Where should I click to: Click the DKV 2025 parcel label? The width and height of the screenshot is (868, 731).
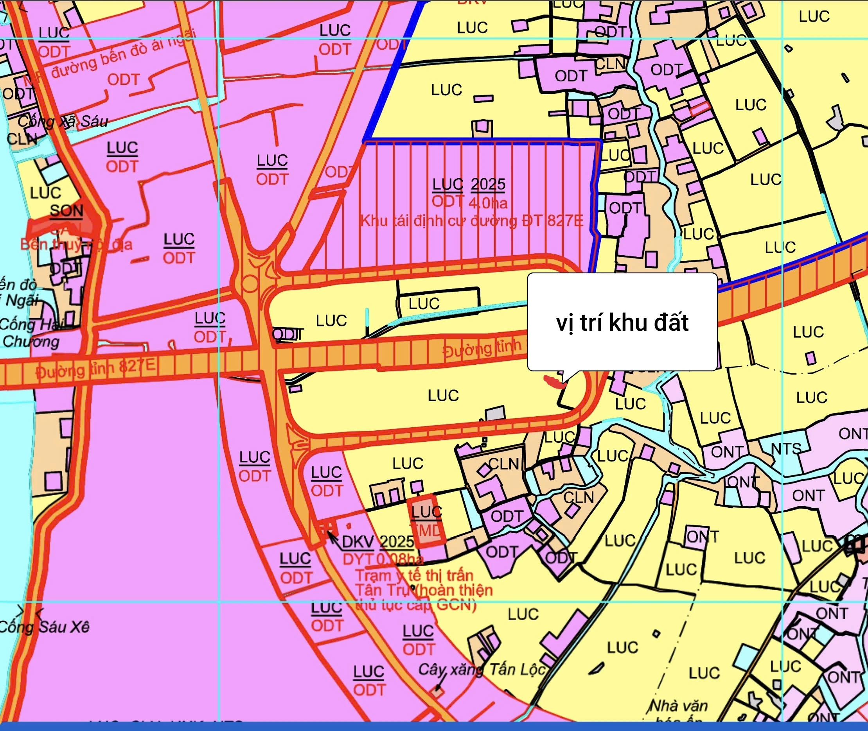click(377, 542)
